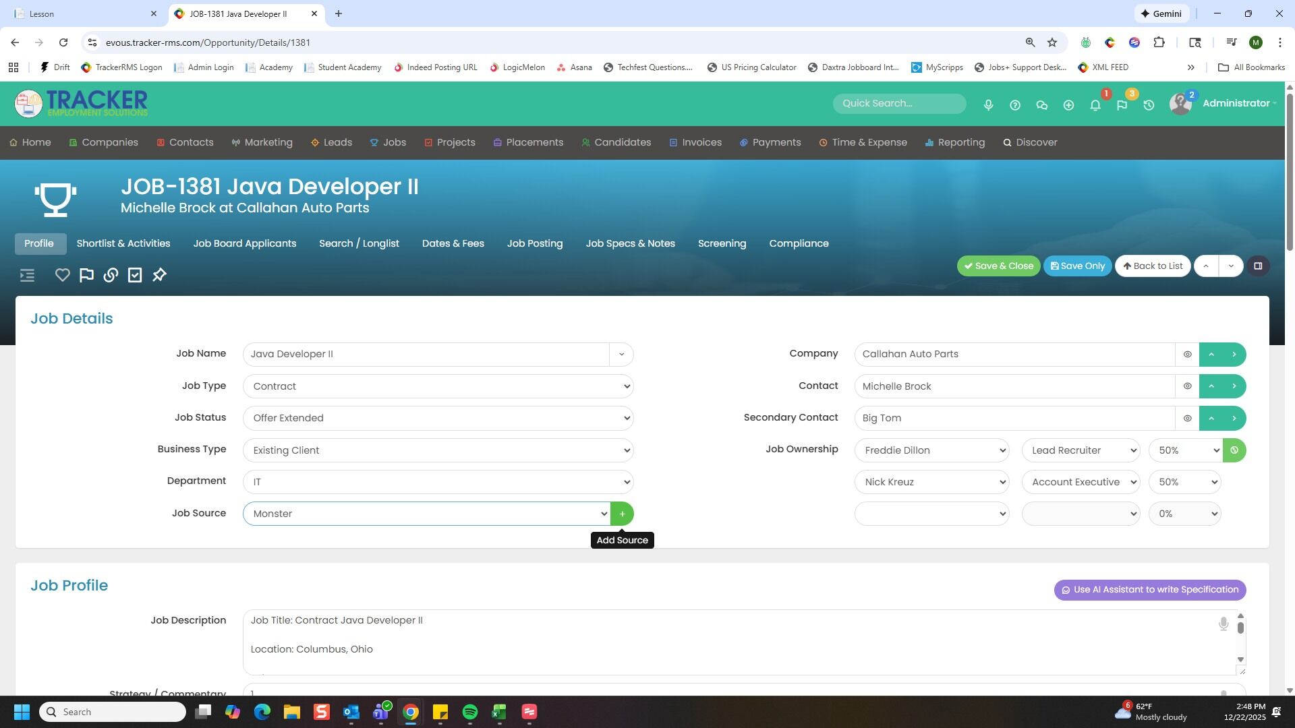Click the pin icon in toolbar

click(159, 275)
